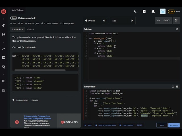The image size is (182, 136).
Task: Run the TEST button
Action: (162, 125)
